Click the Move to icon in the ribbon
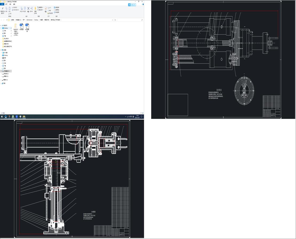 [x=22, y=9]
